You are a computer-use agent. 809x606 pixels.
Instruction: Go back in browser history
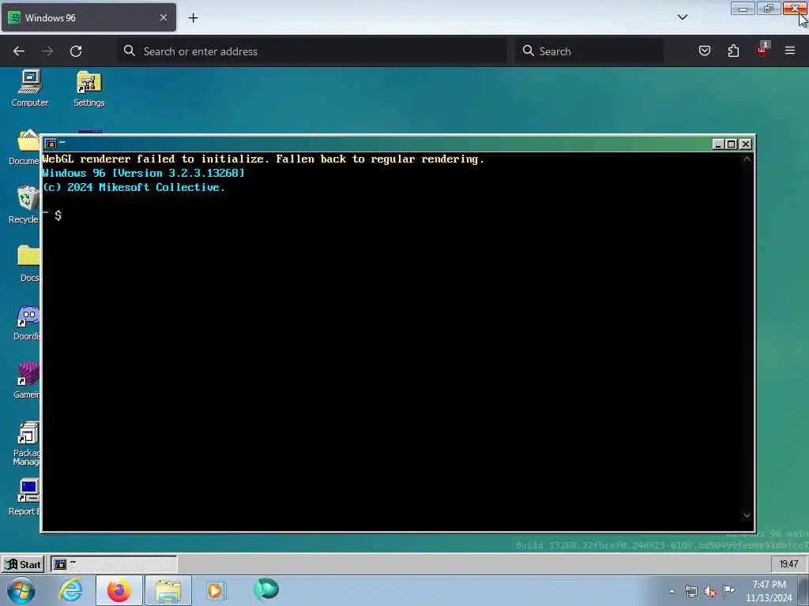[x=19, y=51]
